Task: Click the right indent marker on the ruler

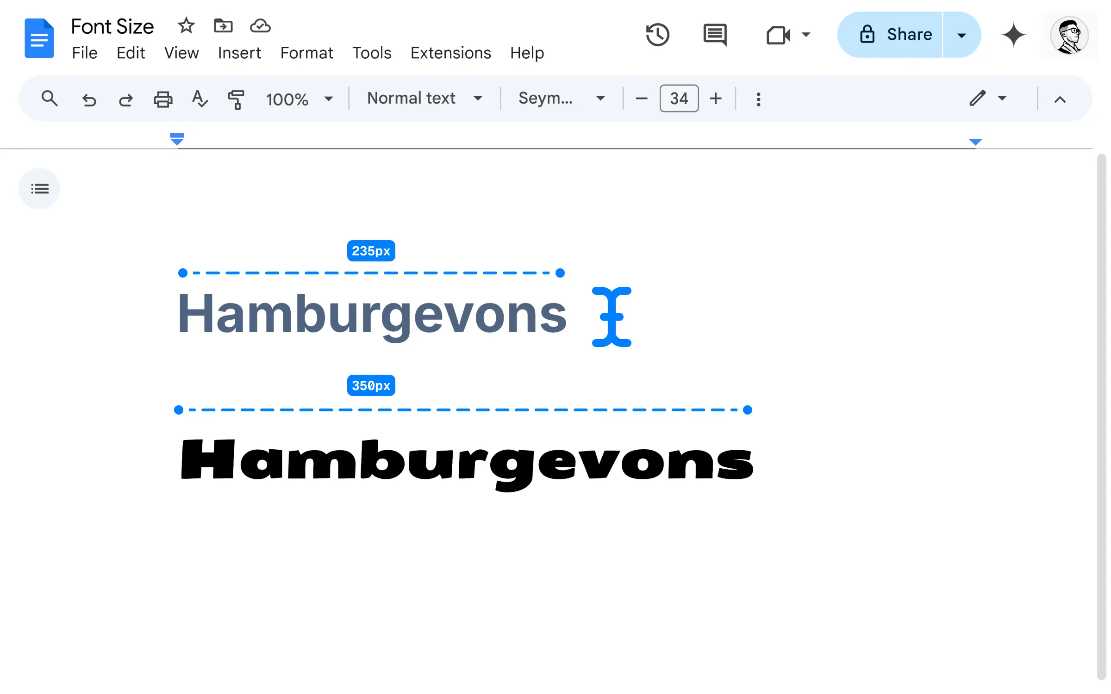Action: pos(975,142)
